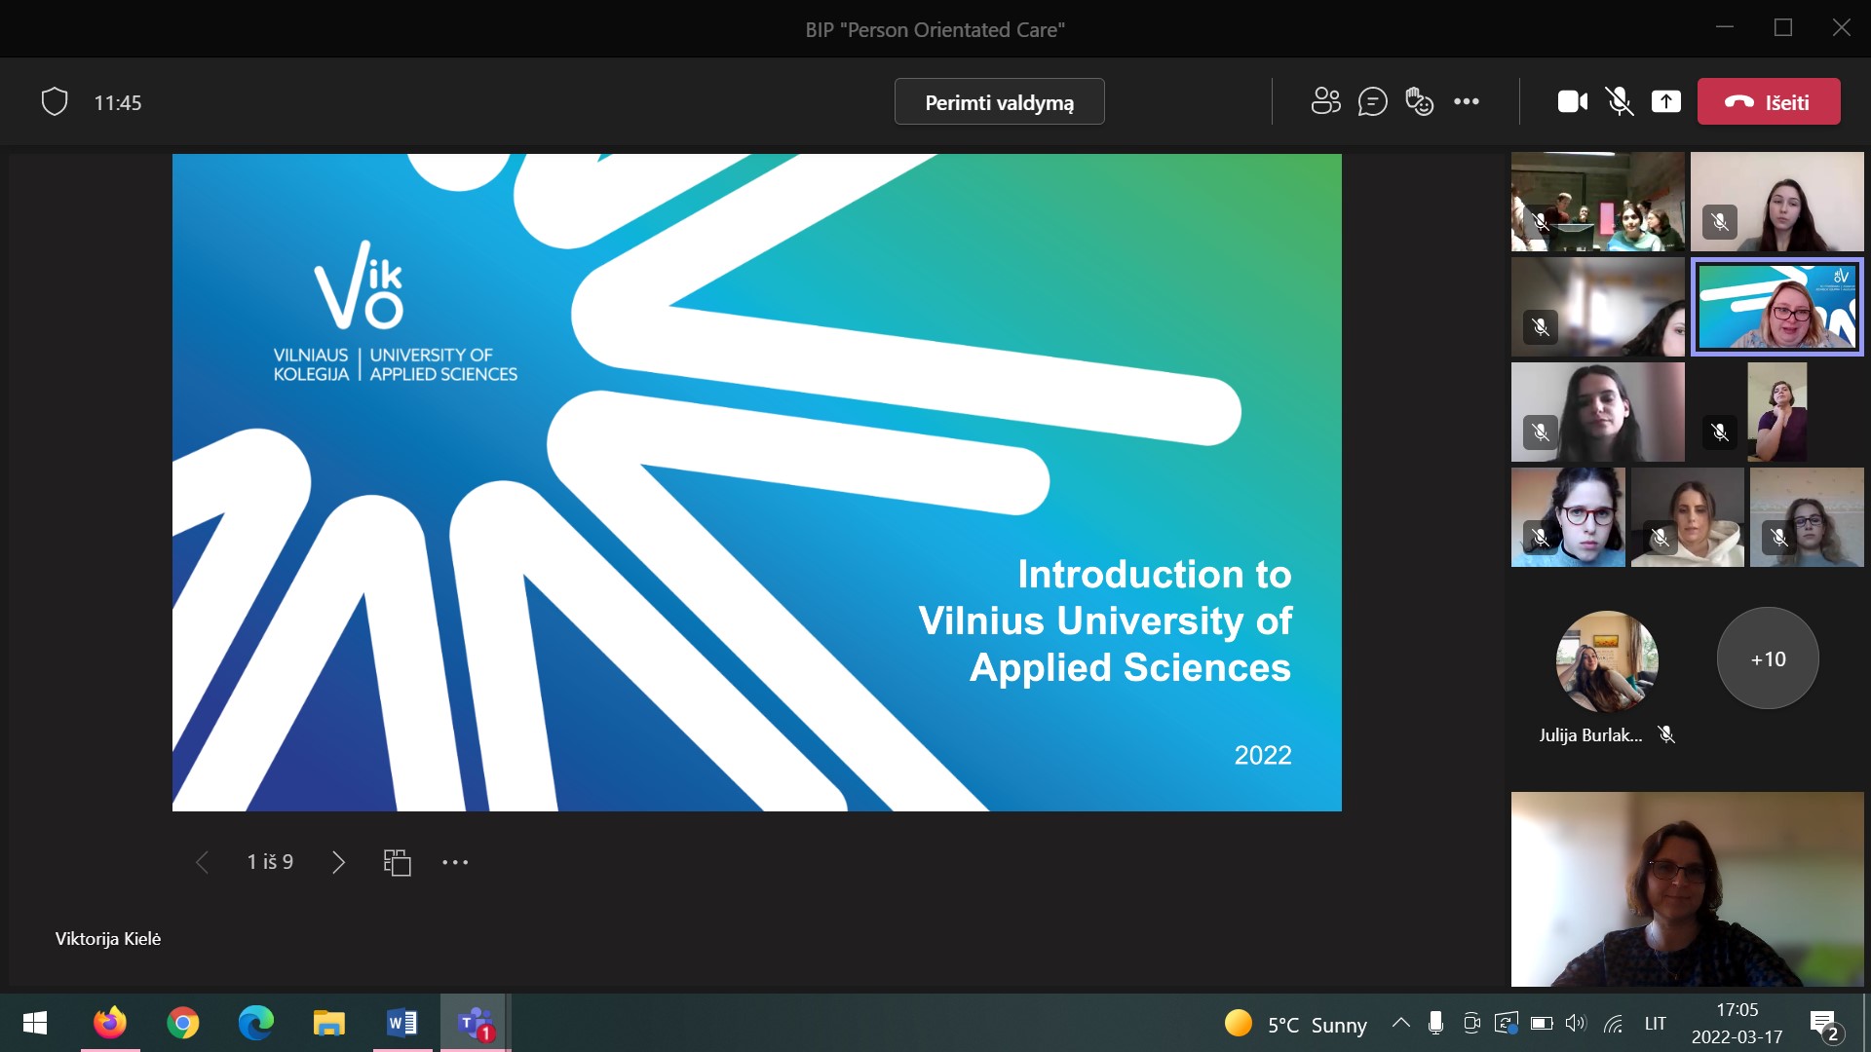Go to the previous slide

point(202,862)
